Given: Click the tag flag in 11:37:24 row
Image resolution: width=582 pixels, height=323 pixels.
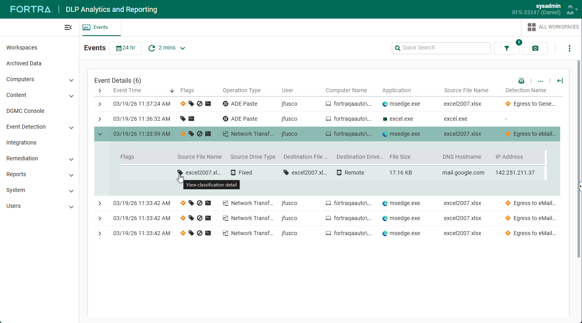Looking at the screenshot, I should (191, 104).
